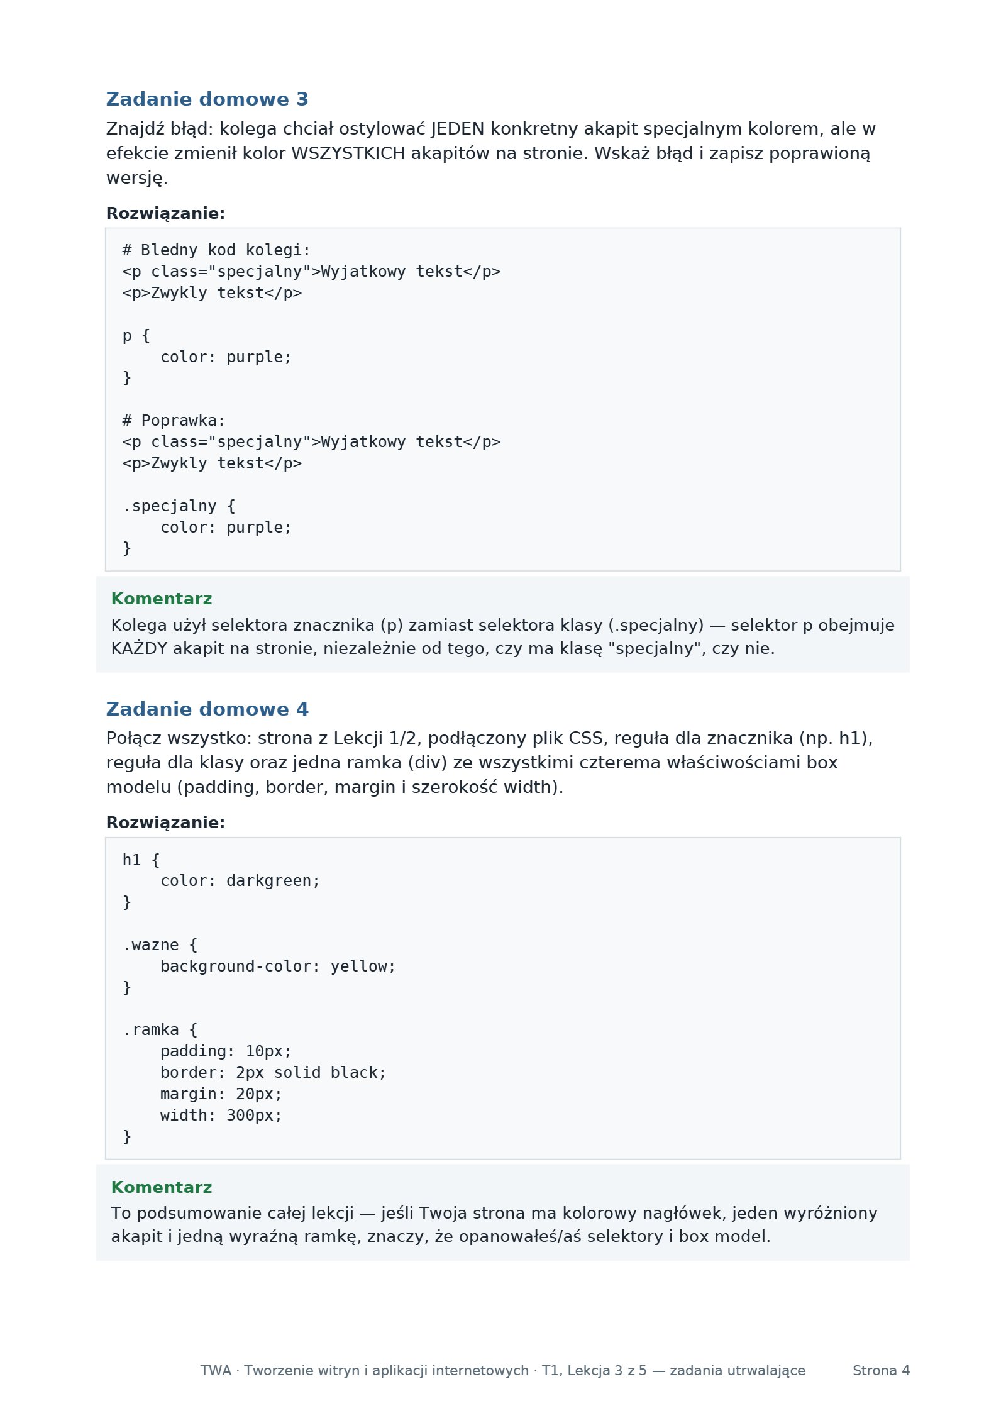Screen dimensions: 1006x1423
Task: Click the 'h1 {' selector line
Action: coord(141,860)
